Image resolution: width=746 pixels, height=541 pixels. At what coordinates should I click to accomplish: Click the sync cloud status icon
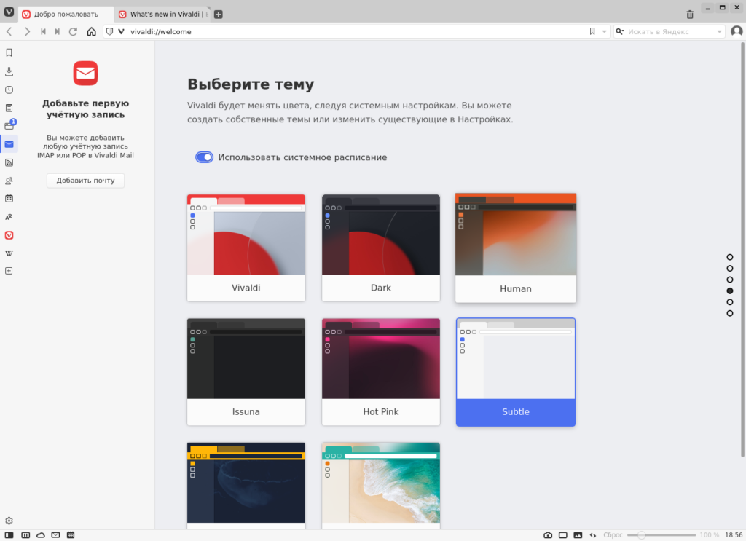pos(41,535)
